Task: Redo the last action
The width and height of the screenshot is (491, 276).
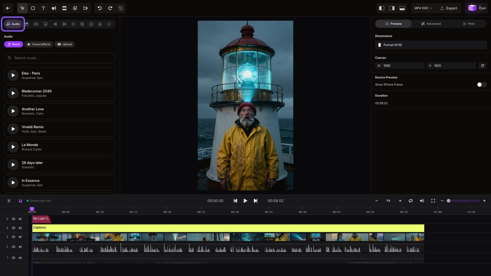Action: pos(110,8)
